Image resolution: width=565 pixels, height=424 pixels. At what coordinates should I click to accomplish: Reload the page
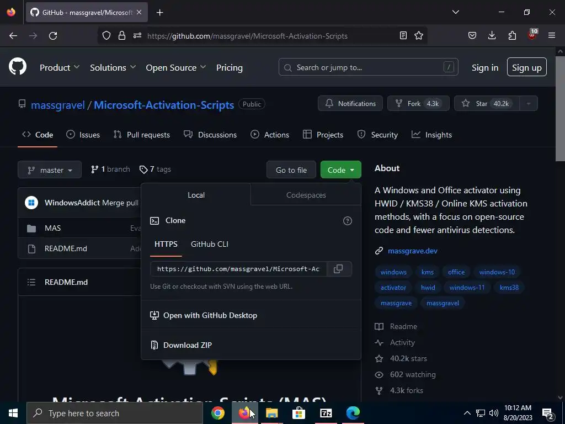(x=53, y=36)
